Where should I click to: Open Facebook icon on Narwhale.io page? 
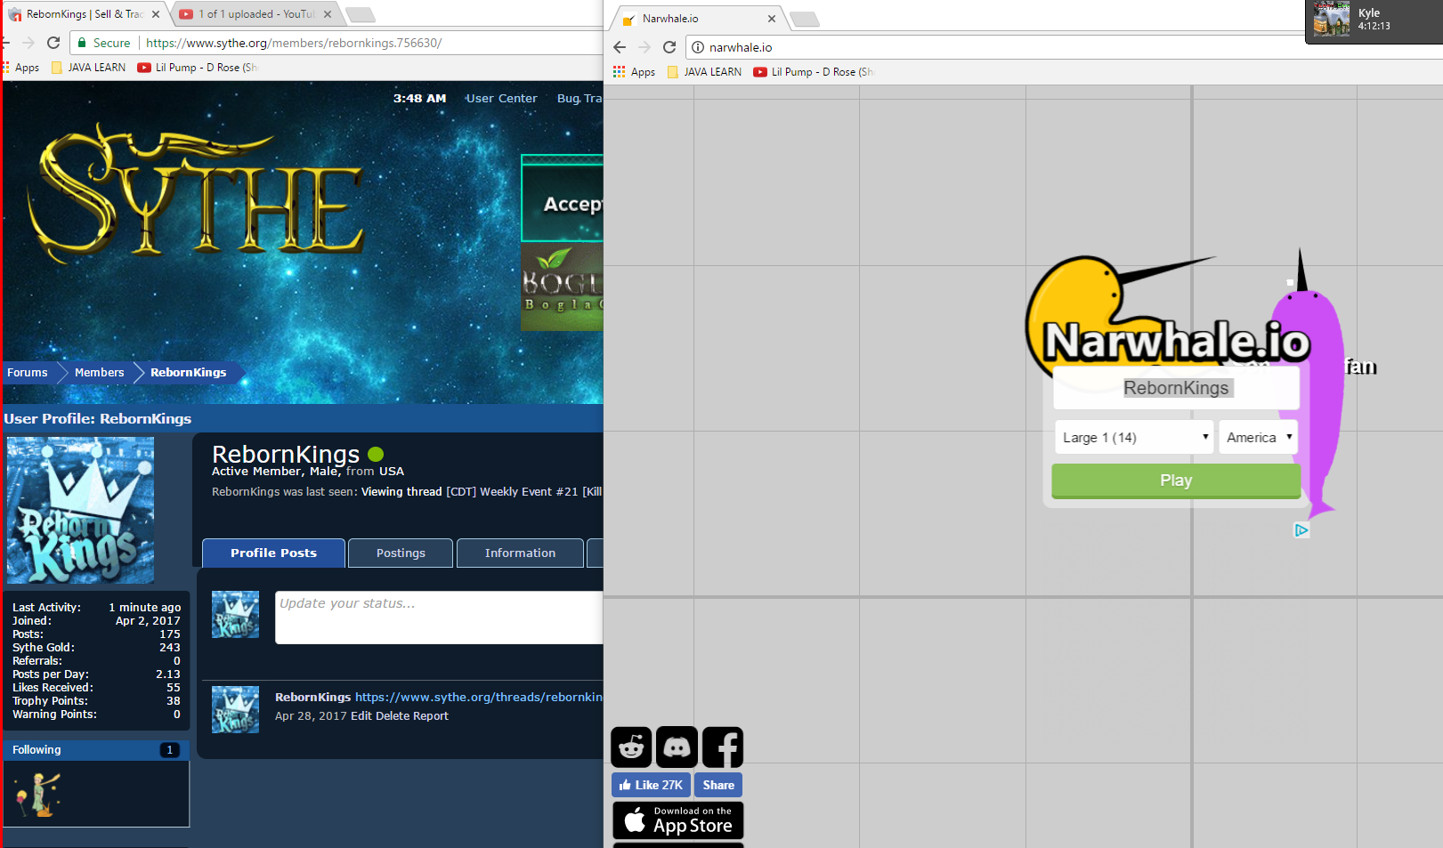(723, 747)
